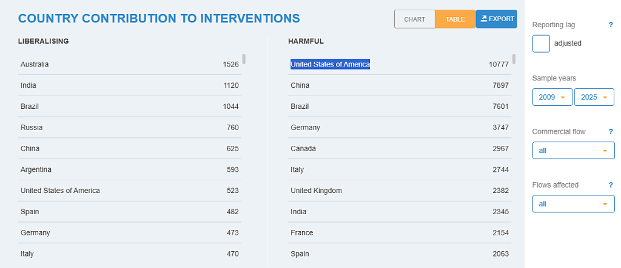The width and height of the screenshot is (621, 268).
Task: Click help icon beside Commercial flow
Action: tap(611, 131)
